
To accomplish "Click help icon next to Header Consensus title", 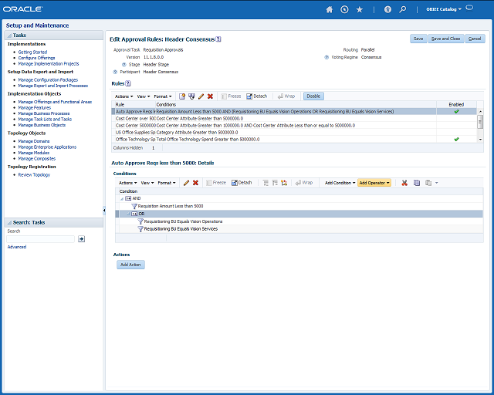I will [x=218, y=39].
